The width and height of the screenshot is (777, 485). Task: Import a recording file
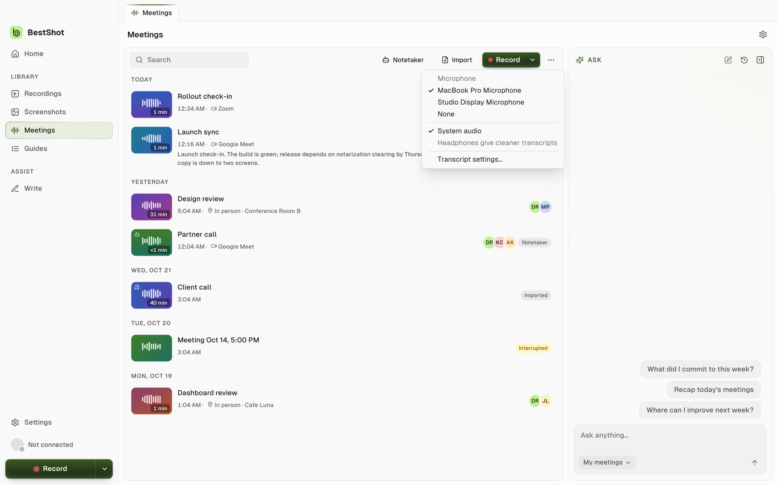(x=457, y=60)
